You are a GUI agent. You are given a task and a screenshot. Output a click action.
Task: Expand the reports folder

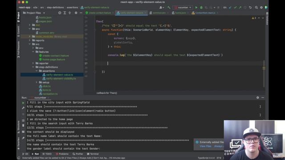pyautogui.click(x=30, y=40)
